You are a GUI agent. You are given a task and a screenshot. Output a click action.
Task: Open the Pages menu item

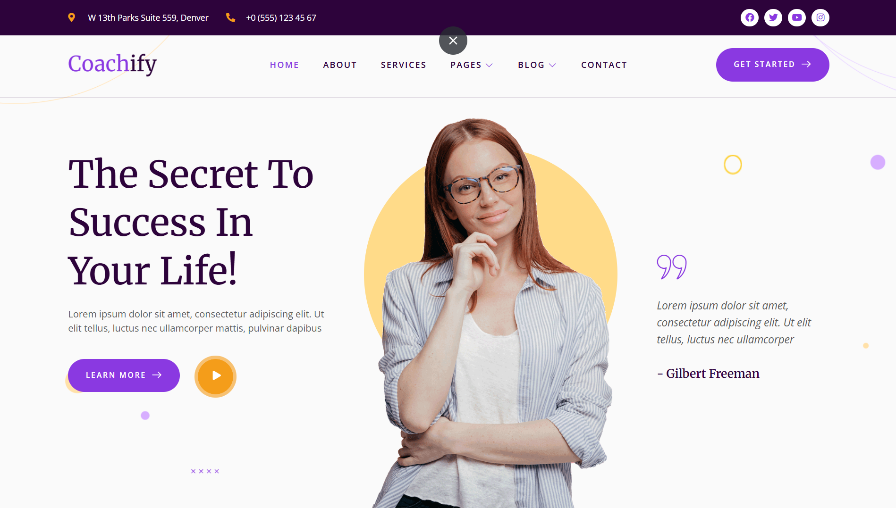point(466,65)
